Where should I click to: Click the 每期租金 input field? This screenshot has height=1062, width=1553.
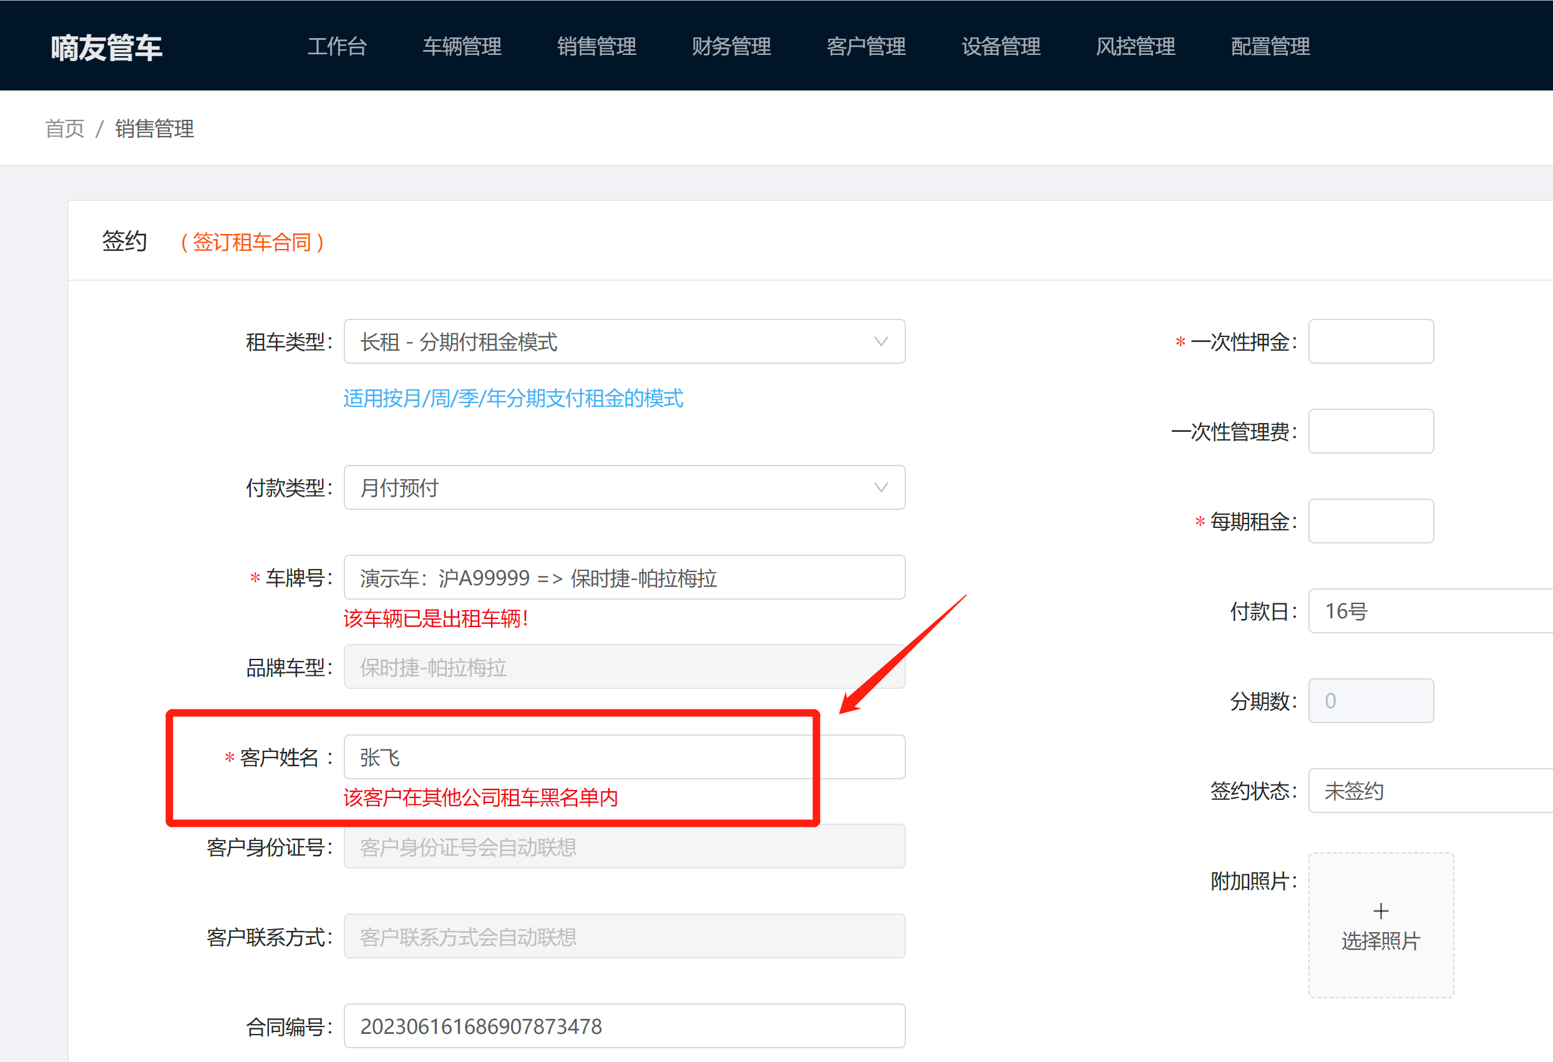coord(1371,520)
